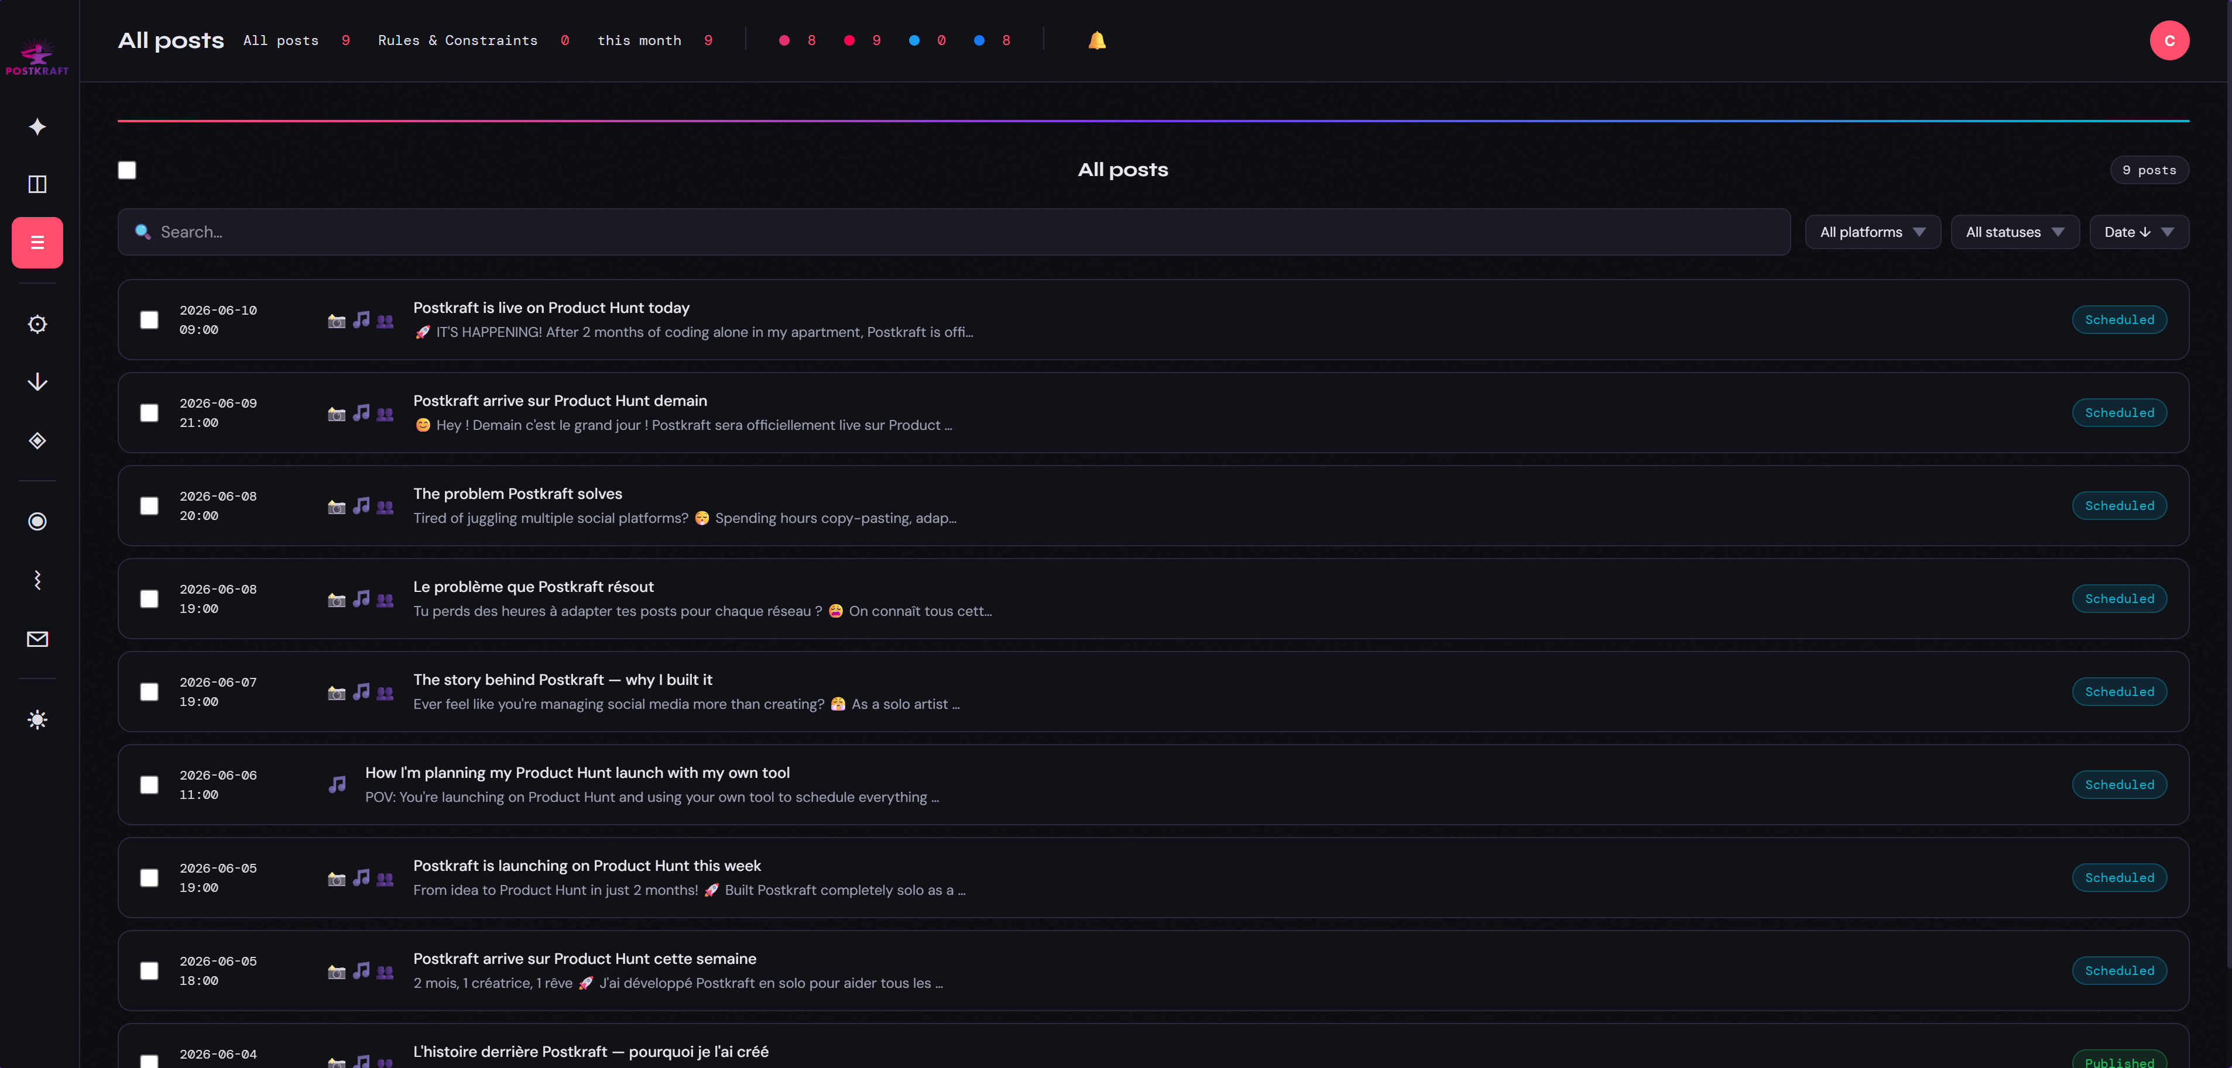
Task: Focus the Search posts input field
Action: tap(954, 232)
